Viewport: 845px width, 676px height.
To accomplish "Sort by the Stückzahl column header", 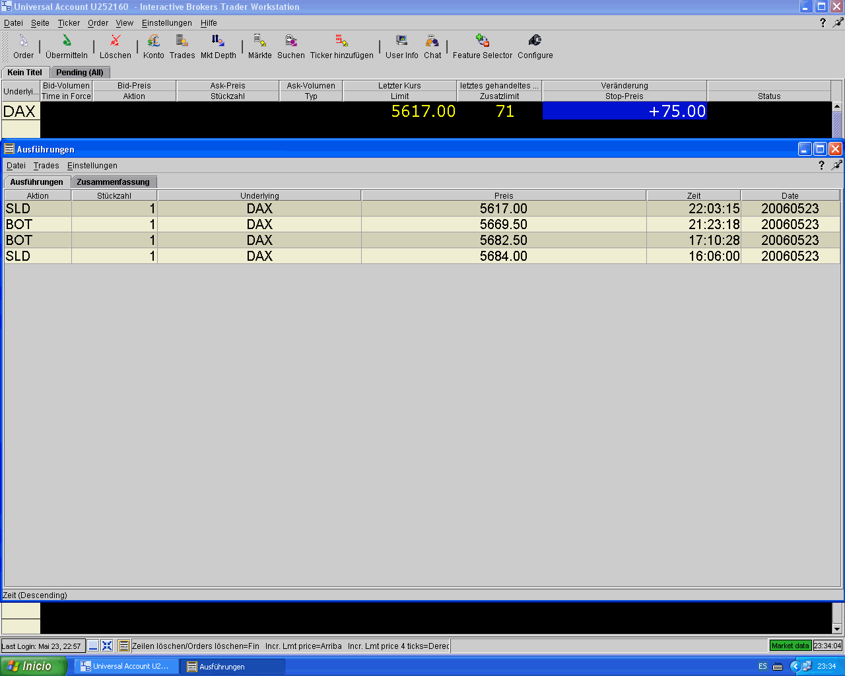I will pyautogui.click(x=114, y=195).
